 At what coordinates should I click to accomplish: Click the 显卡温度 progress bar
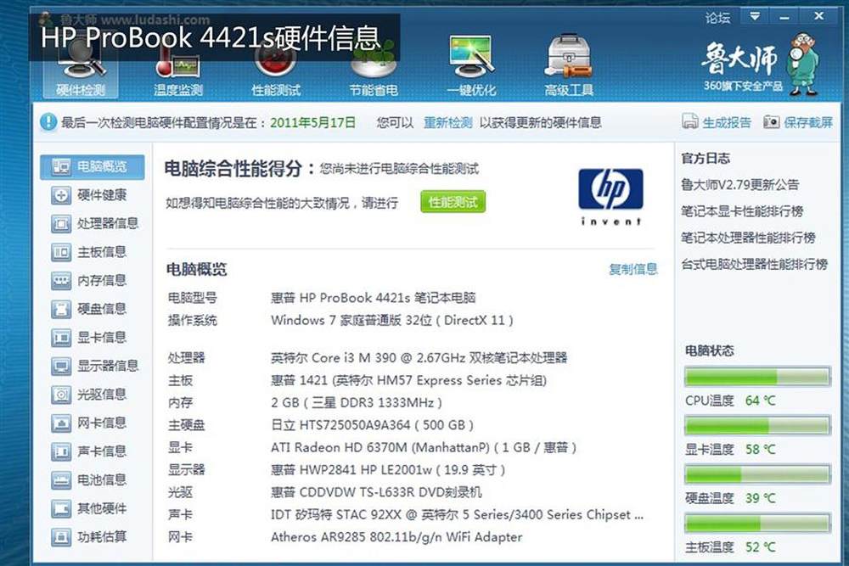(757, 425)
